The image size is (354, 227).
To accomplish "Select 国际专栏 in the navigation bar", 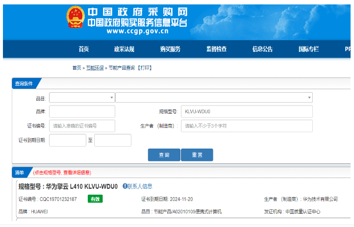I will (x=308, y=49).
